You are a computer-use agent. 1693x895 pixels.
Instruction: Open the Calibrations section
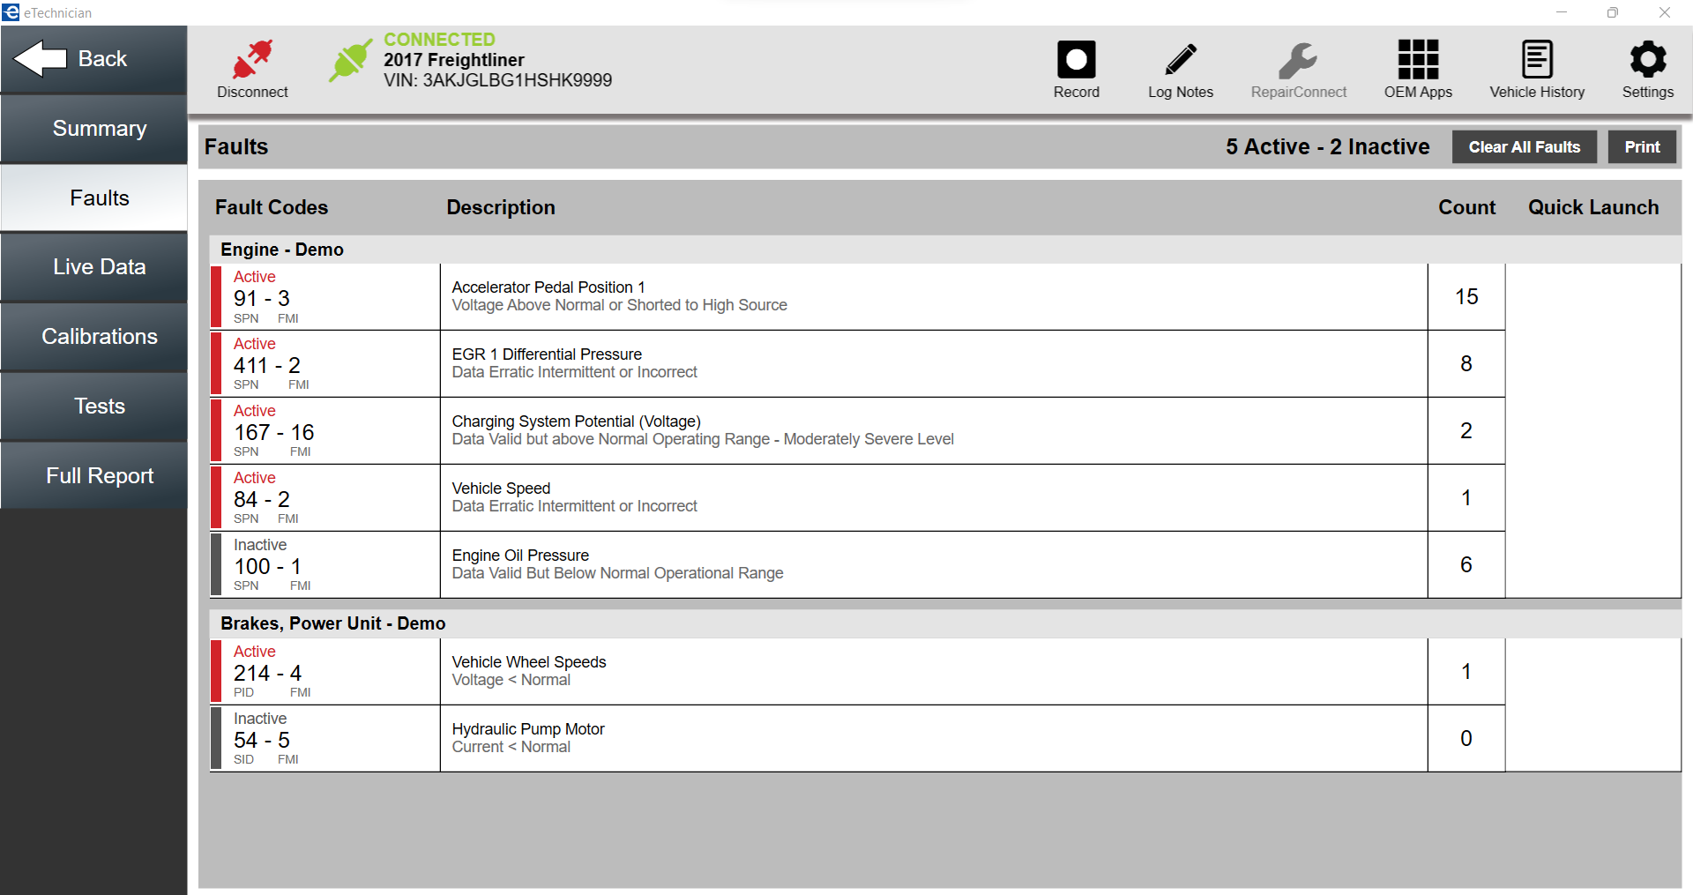coord(100,337)
